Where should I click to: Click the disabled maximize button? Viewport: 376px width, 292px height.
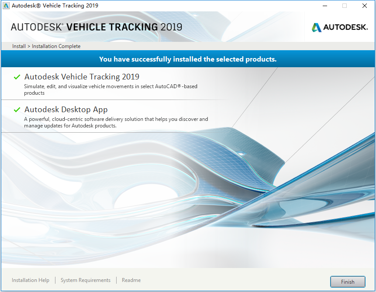click(x=345, y=6)
